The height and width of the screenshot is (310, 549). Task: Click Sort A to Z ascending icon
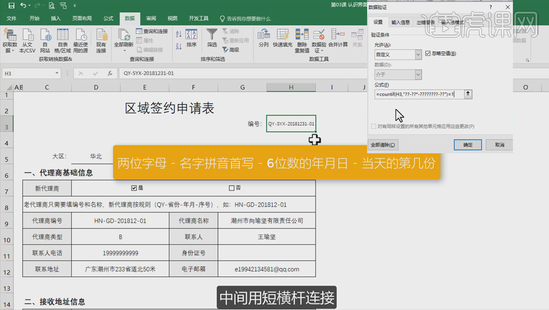coord(179,34)
